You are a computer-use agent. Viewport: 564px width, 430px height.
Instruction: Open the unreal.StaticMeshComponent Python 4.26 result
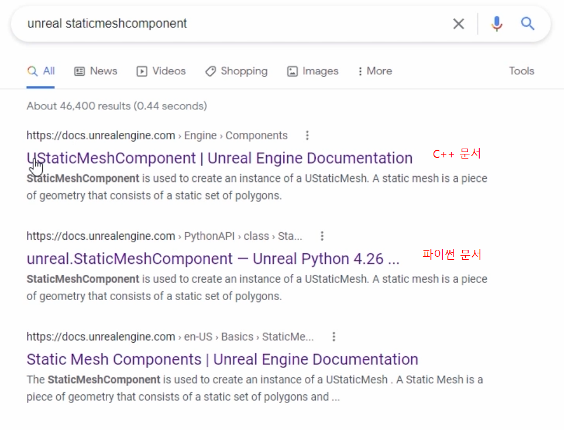coord(213,259)
